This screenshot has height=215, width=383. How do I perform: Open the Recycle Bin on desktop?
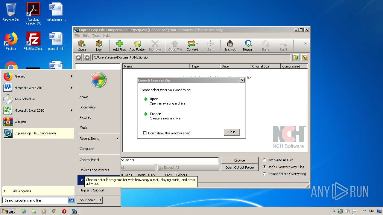[x=11, y=12]
